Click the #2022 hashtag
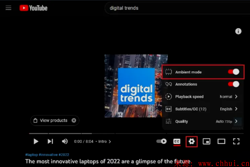This screenshot has width=250, height=167. 64,154
